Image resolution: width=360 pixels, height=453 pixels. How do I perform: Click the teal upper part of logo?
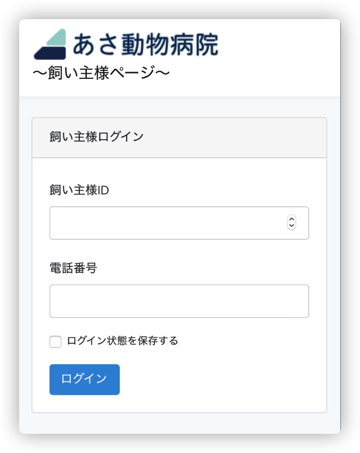[57, 37]
